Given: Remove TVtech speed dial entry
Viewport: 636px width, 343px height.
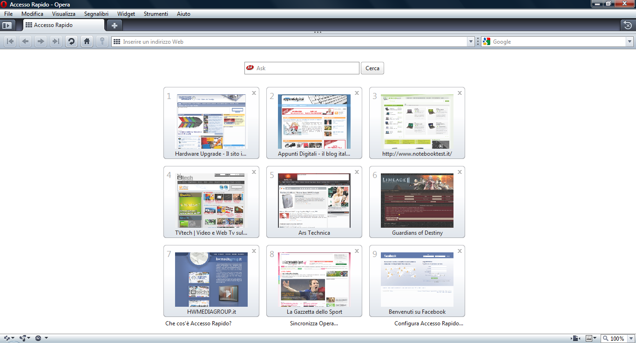Looking at the screenshot, I should (x=254, y=172).
